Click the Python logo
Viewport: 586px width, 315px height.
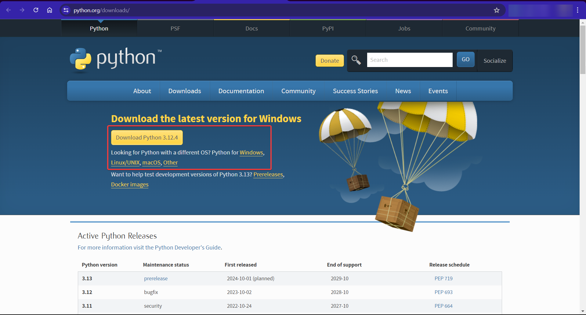point(81,59)
